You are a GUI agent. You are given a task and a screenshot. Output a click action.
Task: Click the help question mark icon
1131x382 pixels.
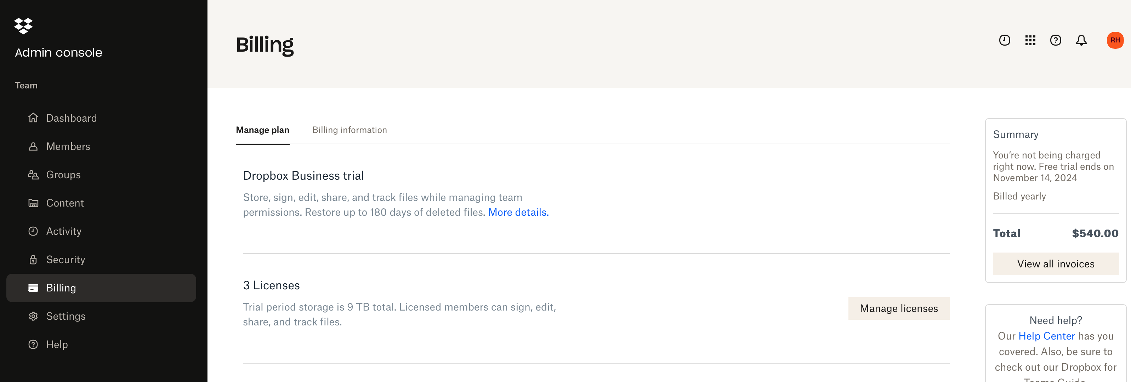[1056, 40]
